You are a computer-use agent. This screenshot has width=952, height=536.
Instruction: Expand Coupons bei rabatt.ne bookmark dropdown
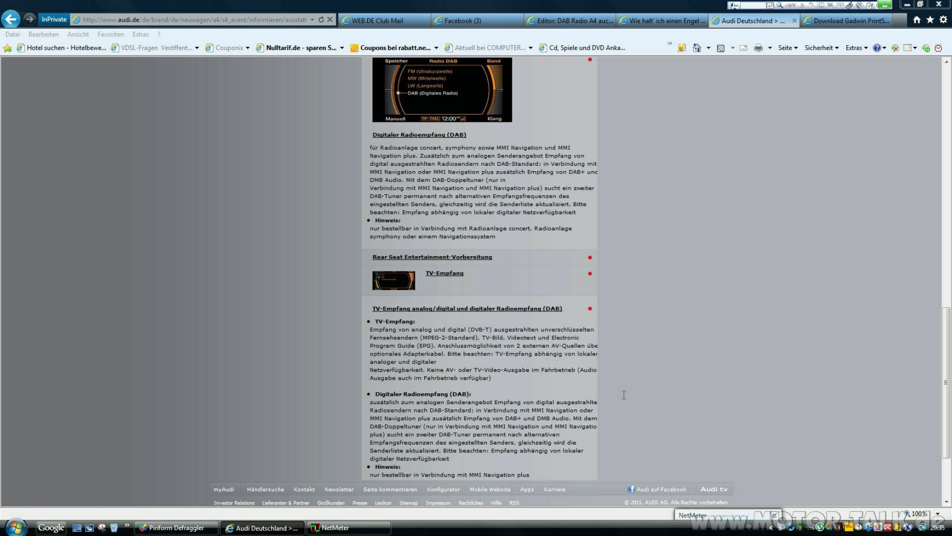pos(436,48)
